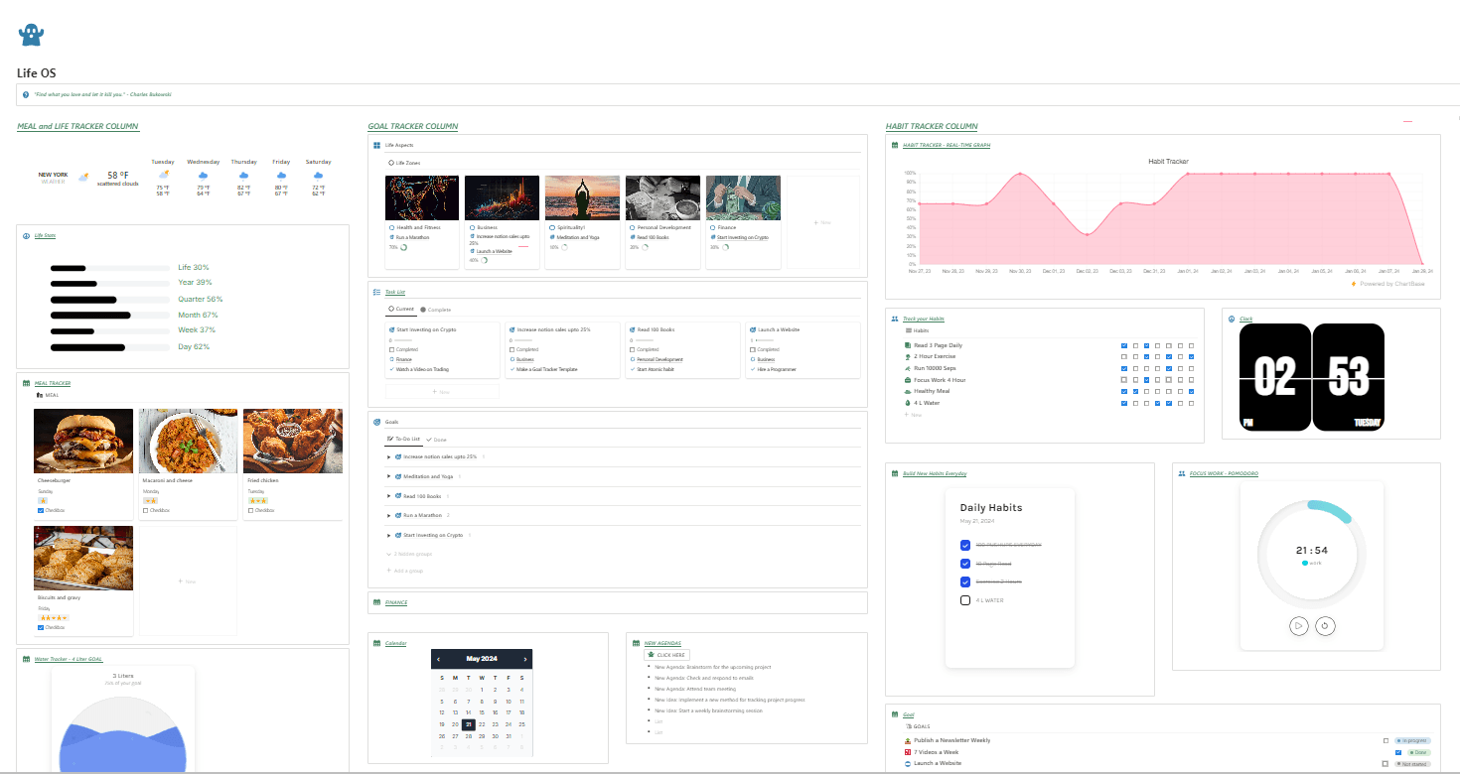Viewport: 1460px width, 774px height.
Task: Go to previous month in calendar
Action: [x=439, y=659]
